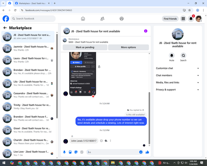
Task: Expand Chat members section
Action: 178,76
